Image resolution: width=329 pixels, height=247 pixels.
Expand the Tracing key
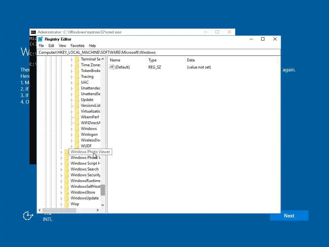pos(72,77)
